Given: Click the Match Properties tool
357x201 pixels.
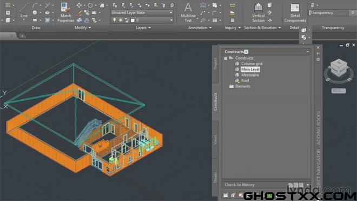Looking at the screenshot, I should coord(65,12).
